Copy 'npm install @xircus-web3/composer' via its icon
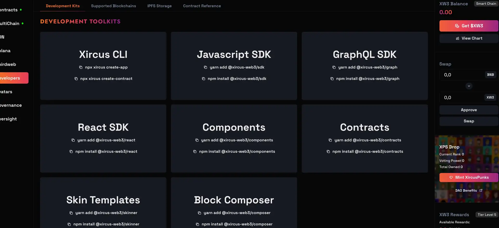499x228 pixels. [x=197, y=224]
